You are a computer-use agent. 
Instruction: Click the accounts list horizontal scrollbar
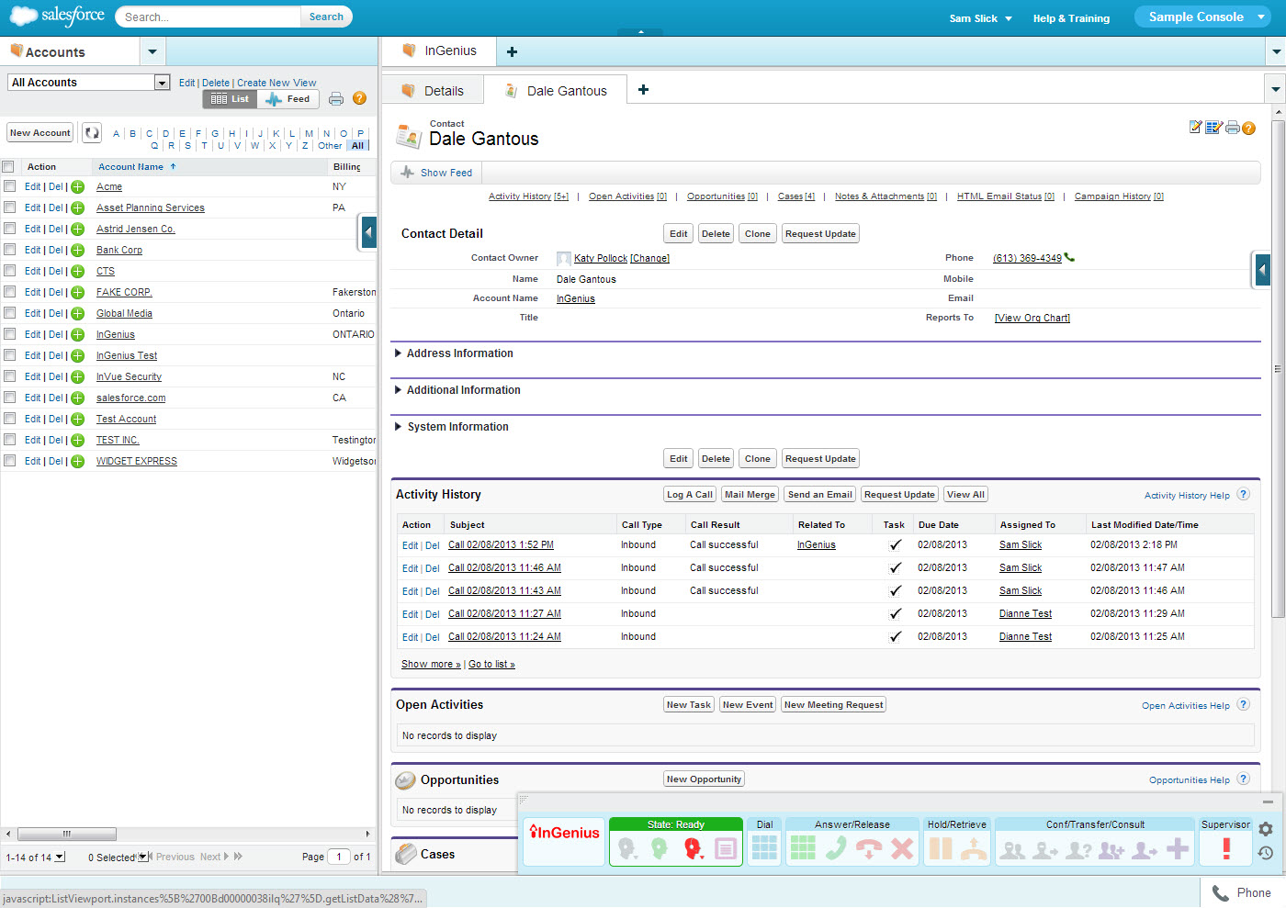pyautogui.click(x=66, y=834)
